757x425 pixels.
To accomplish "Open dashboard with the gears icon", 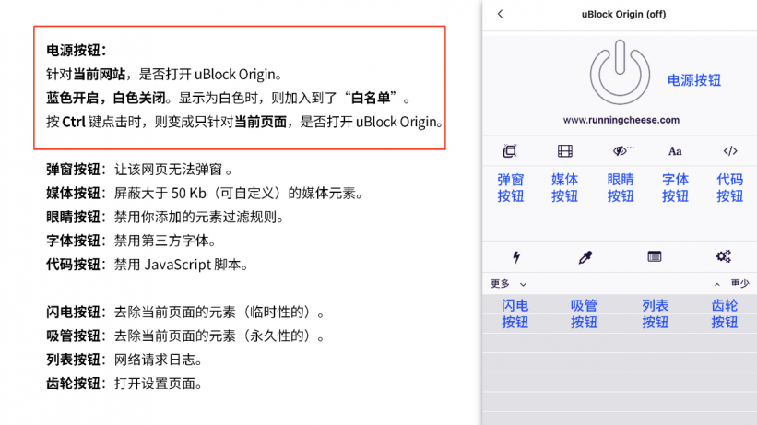I will click(x=723, y=256).
